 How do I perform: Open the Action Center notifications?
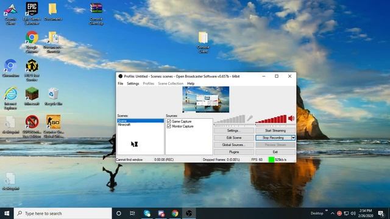(381, 214)
